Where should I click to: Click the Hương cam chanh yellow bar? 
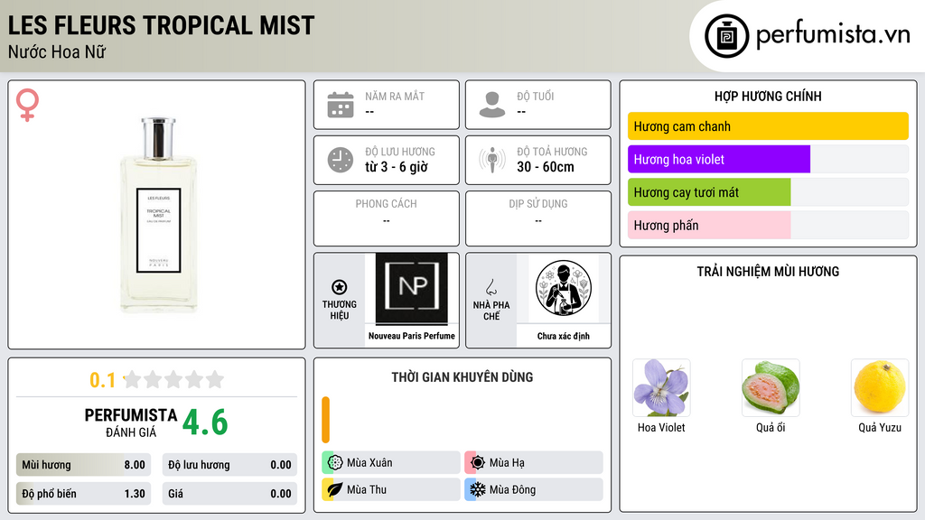click(x=768, y=126)
